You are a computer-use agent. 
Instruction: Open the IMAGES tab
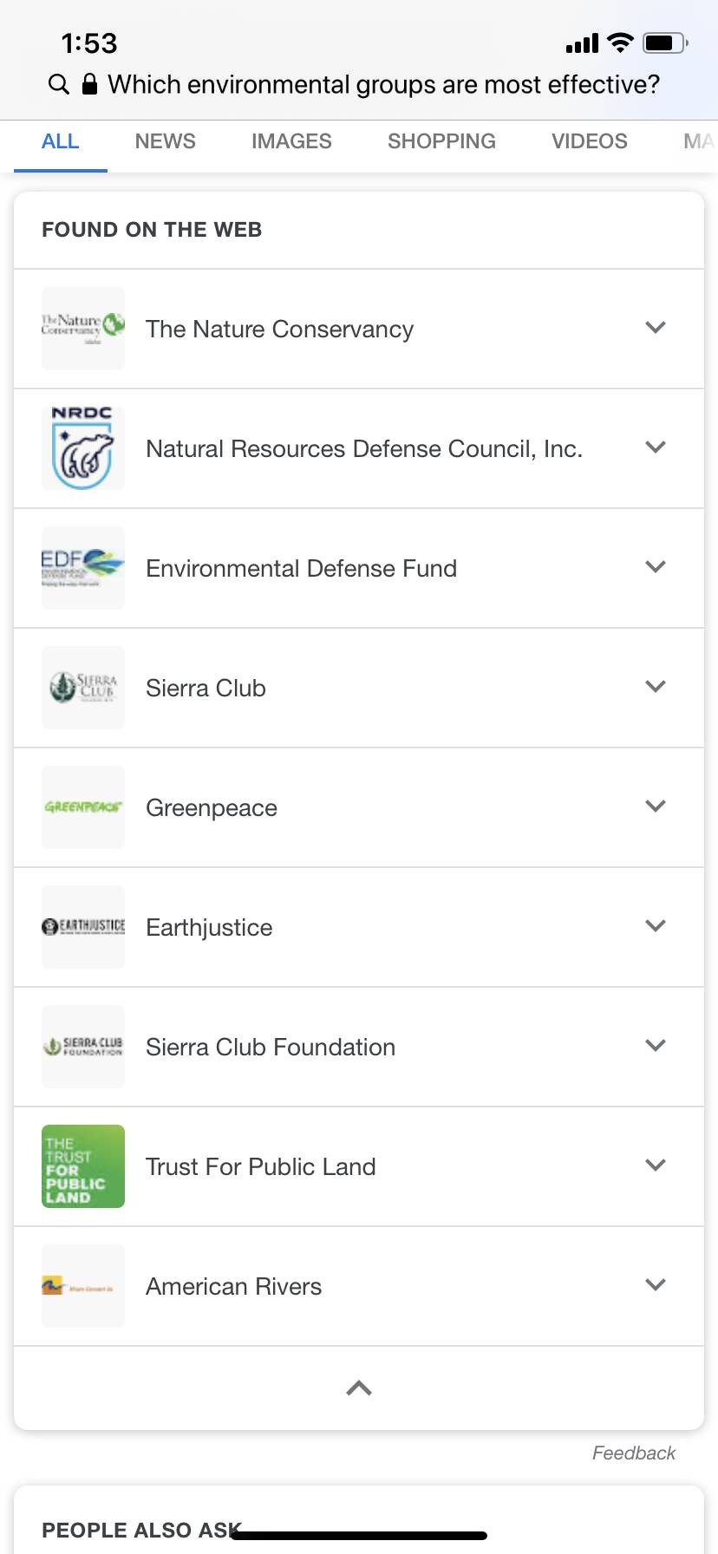coord(291,141)
